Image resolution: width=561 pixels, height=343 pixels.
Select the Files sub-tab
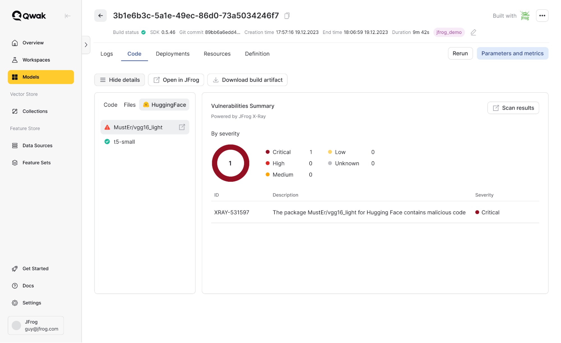[130, 105]
